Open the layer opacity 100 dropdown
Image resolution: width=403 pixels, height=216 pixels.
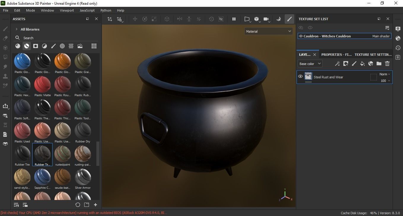click(385, 81)
